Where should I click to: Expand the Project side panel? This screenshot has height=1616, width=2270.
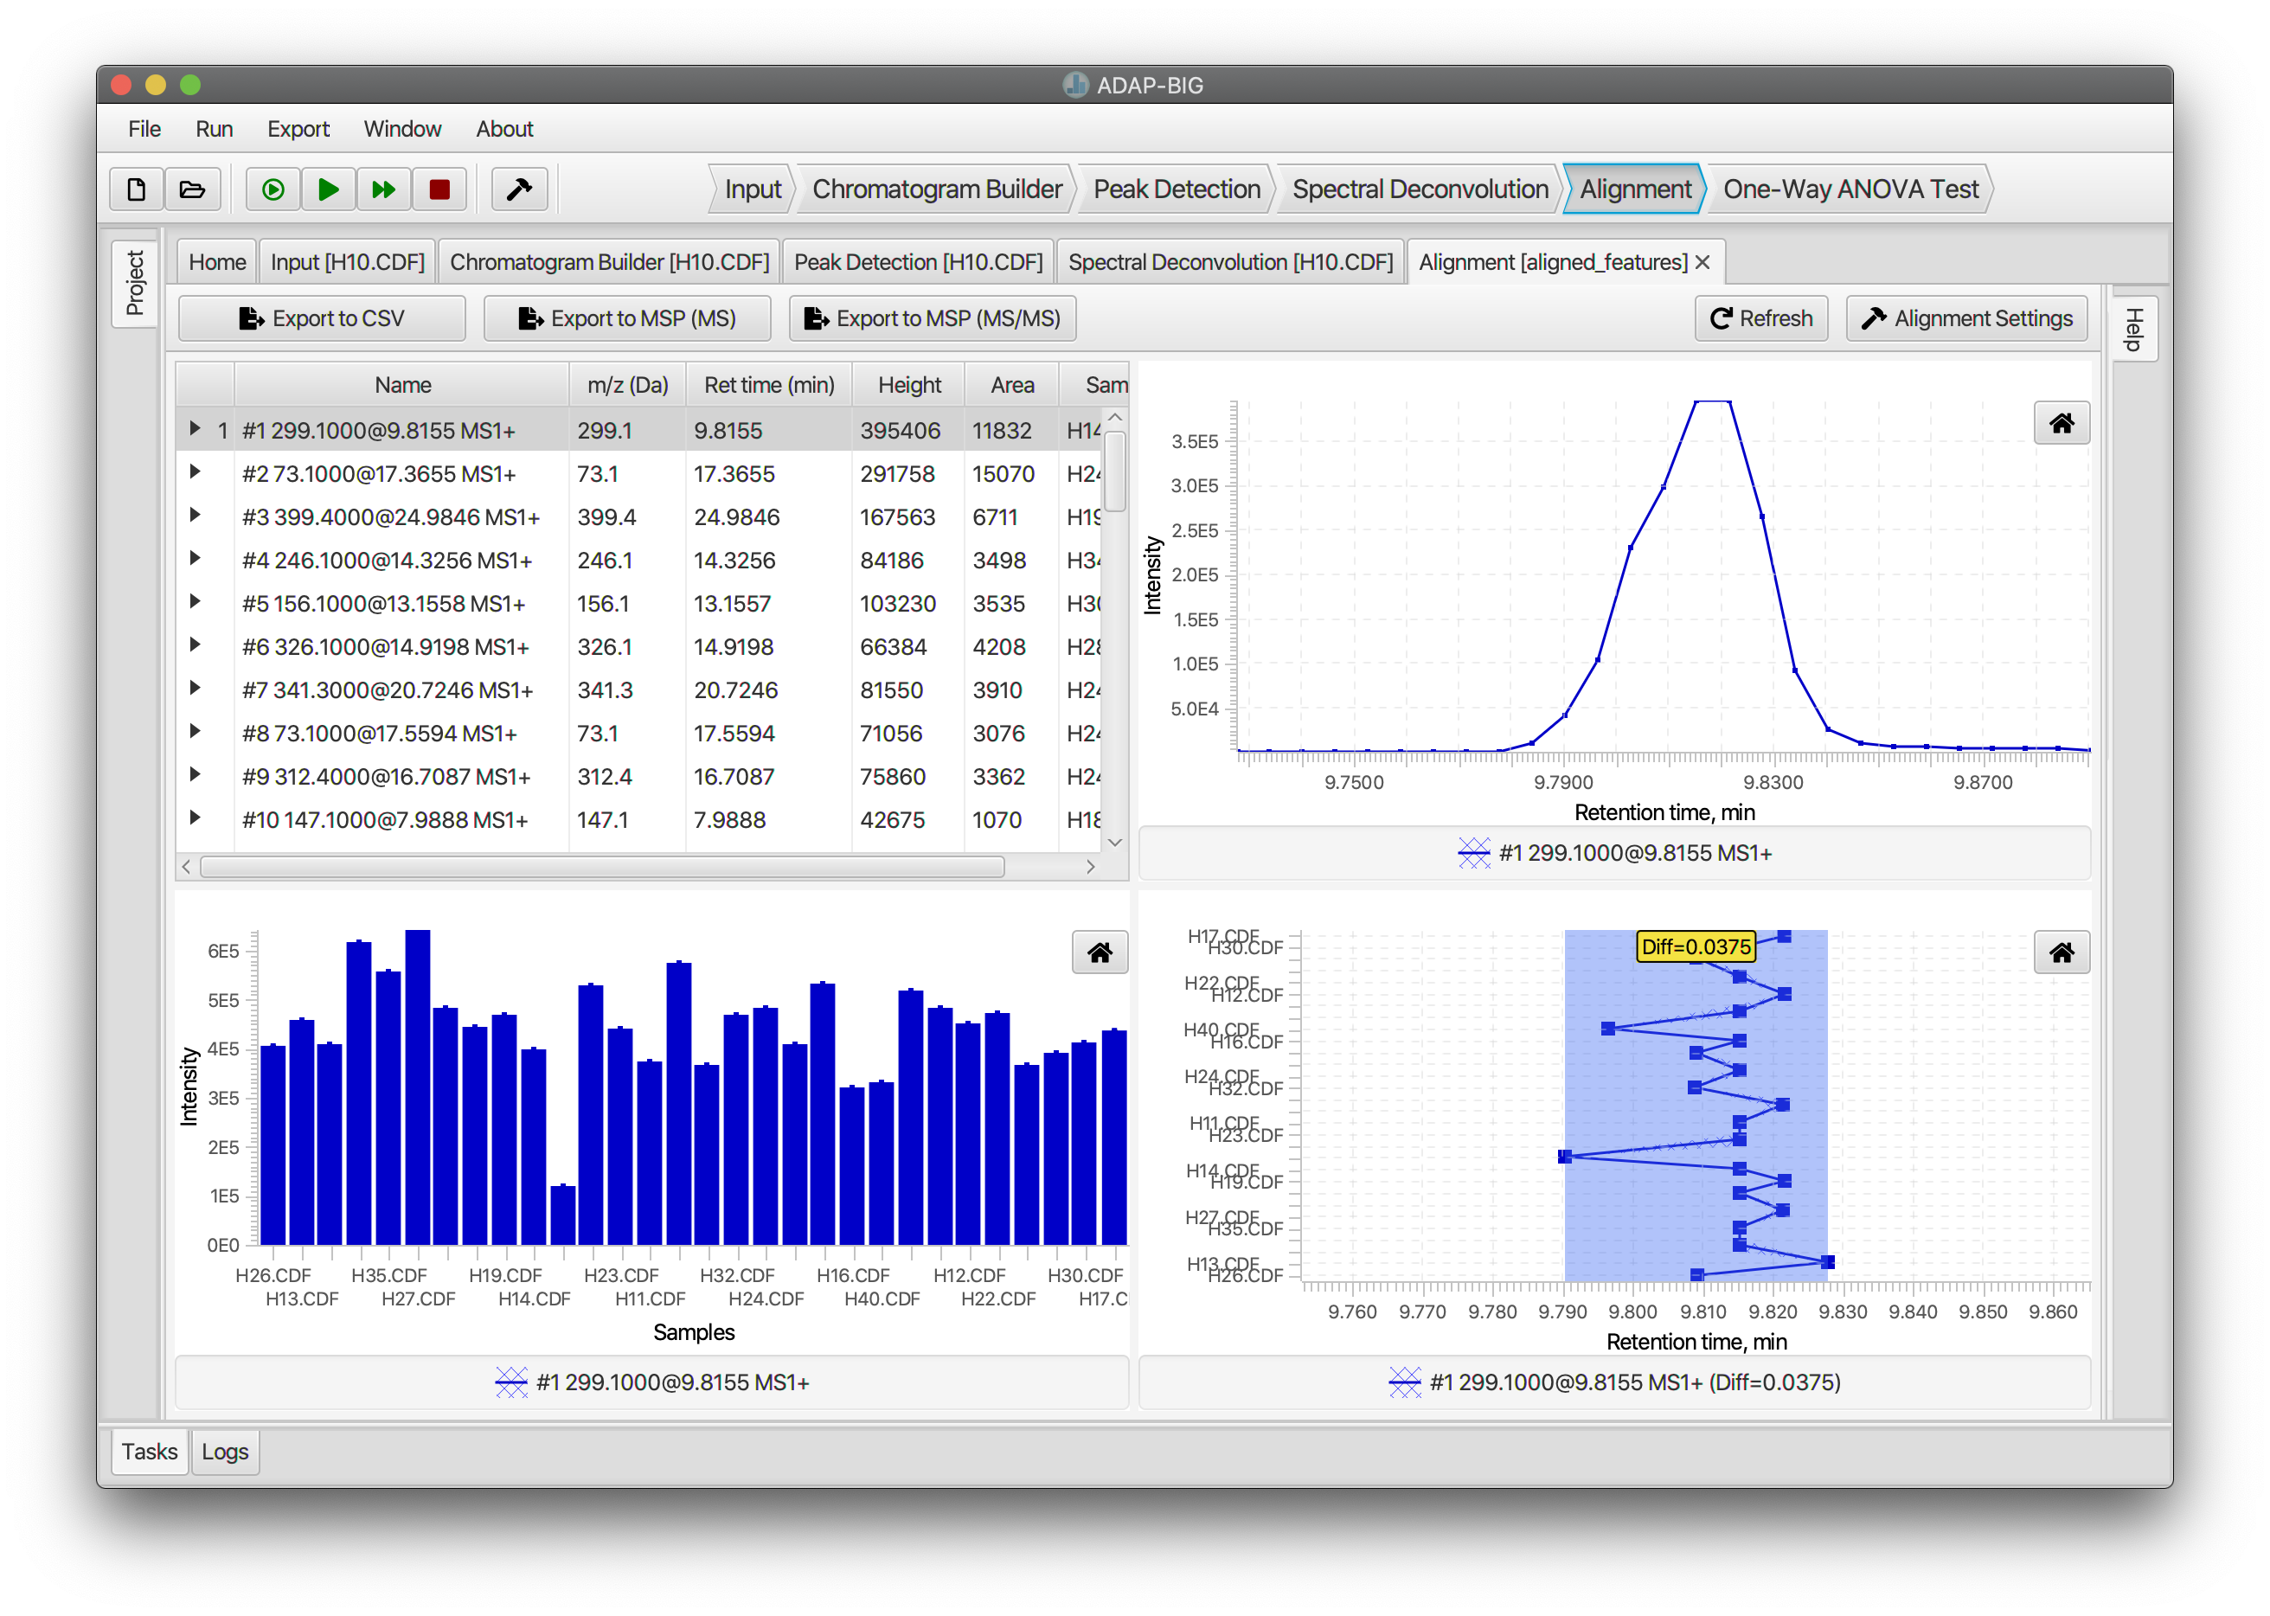click(x=135, y=284)
